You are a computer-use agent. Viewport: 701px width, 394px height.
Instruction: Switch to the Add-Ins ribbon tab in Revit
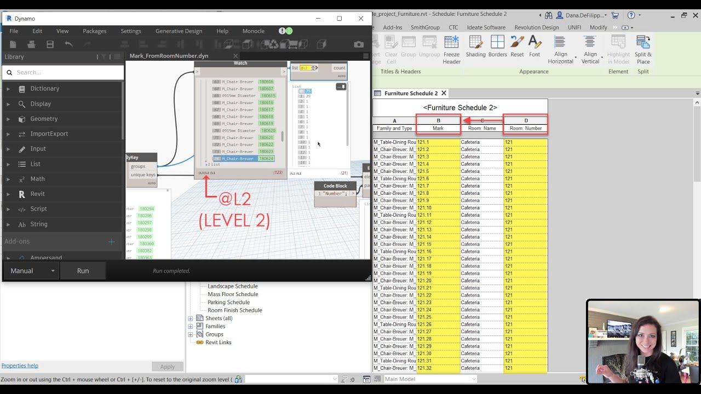[393, 27]
